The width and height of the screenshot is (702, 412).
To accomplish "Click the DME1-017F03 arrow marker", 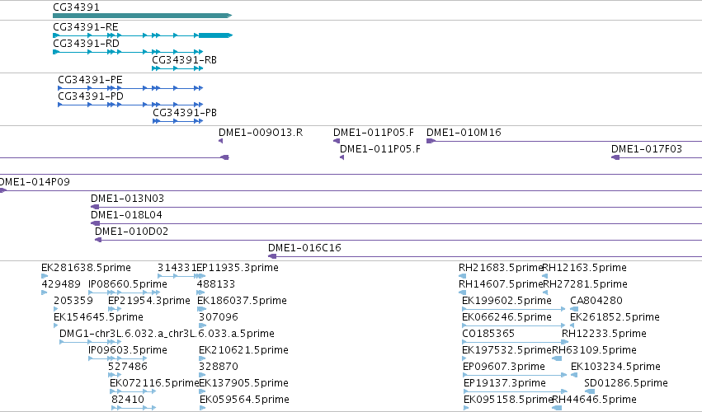I will pos(615,157).
